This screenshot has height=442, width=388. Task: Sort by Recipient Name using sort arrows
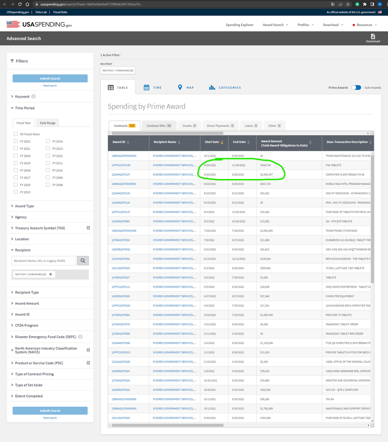tap(179, 142)
